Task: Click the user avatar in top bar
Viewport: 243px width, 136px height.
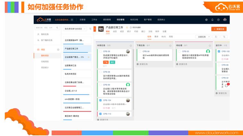Action: pyautogui.click(x=225, y=20)
